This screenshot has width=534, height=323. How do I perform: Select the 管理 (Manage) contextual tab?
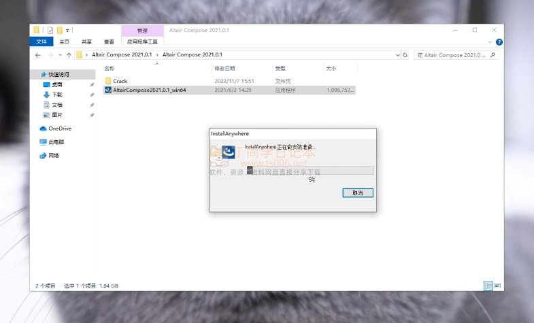pos(142,31)
